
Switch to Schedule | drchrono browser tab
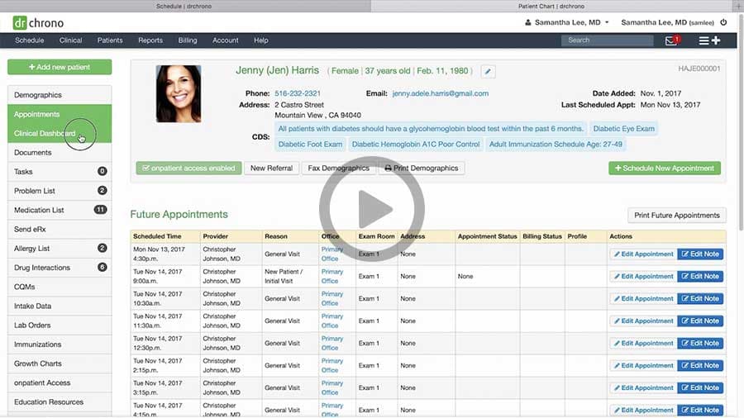click(x=184, y=6)
